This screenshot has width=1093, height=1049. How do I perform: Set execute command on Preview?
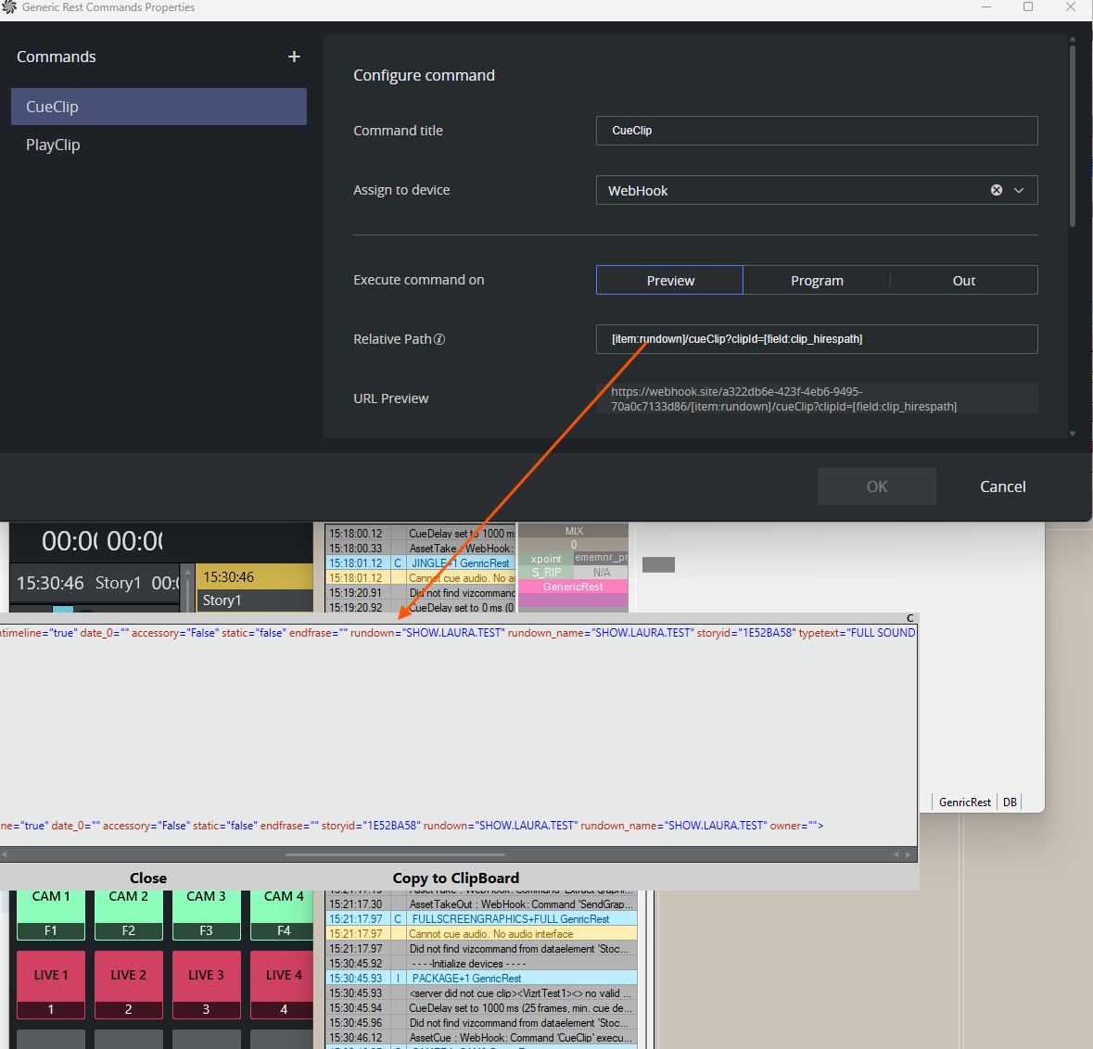(669, 280)
